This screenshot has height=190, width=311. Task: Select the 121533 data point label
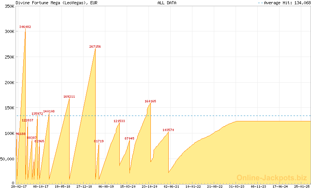pyautogui.click(x=119, y=121)
